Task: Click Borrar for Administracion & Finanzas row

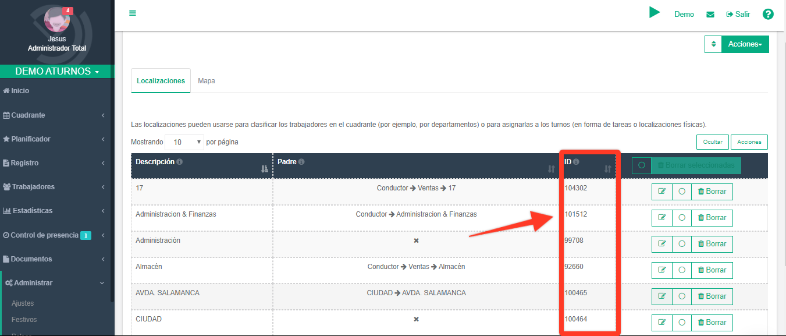Action: 712,218
